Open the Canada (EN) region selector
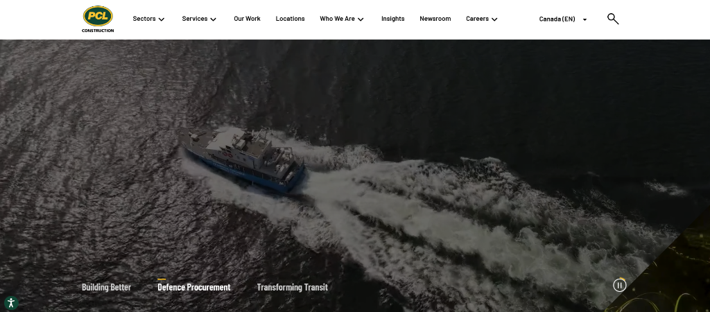This screenshot has height=312, width=710. point(557,19)
